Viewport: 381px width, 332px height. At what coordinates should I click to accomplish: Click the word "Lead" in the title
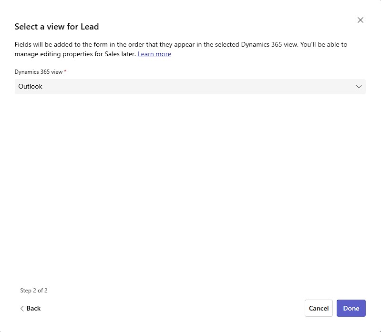click(x=90, y=27)
